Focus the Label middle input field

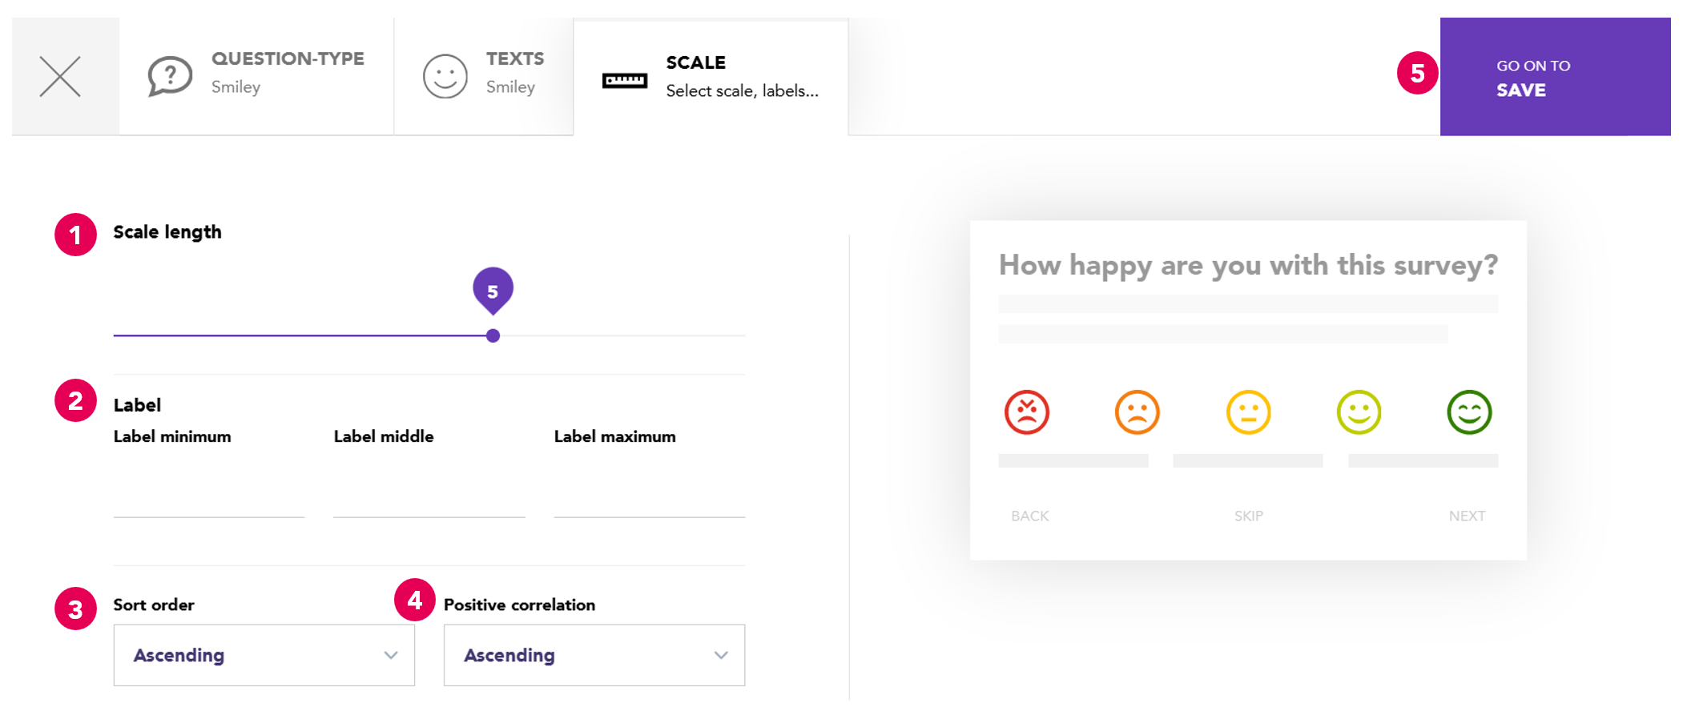pyautogui.click(x=429, y=496)
